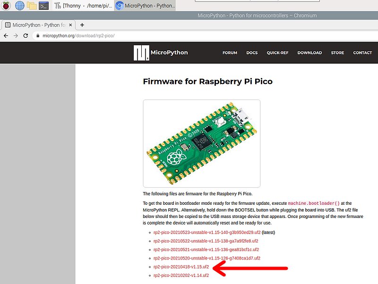This screenshot has height=284, width=378.
Task: View site security padlock info
Action: click(38, 36)
